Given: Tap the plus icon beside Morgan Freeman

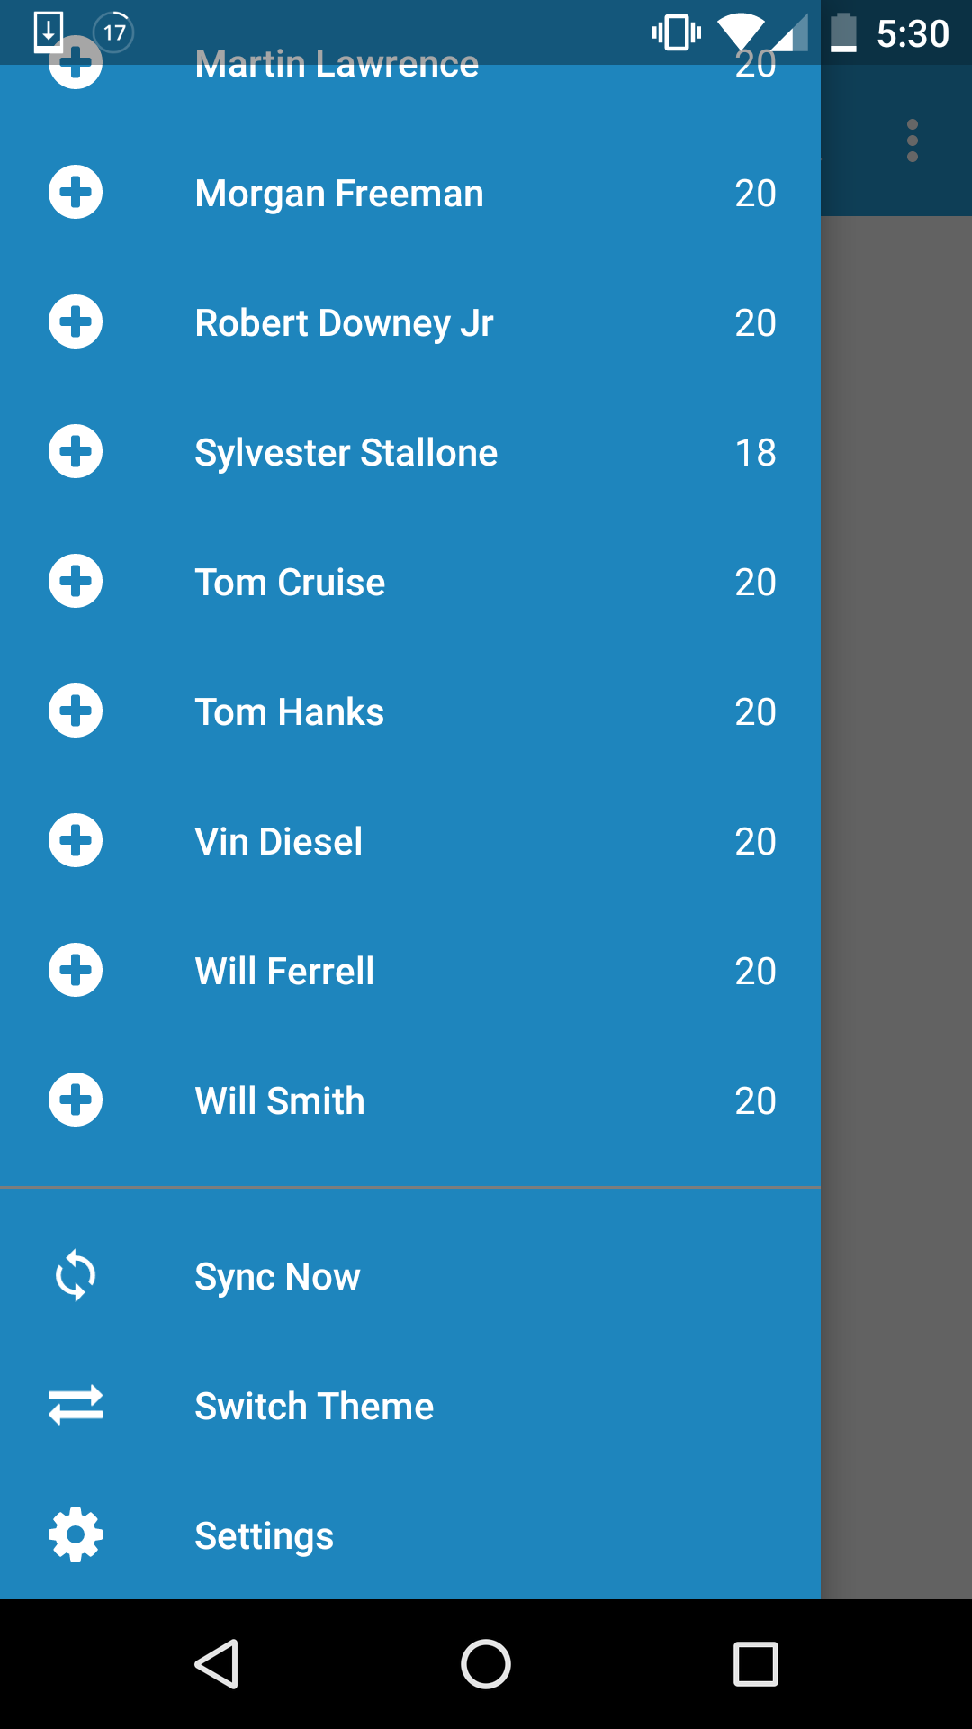Looking at the screenshot, I should coord(76,192).
